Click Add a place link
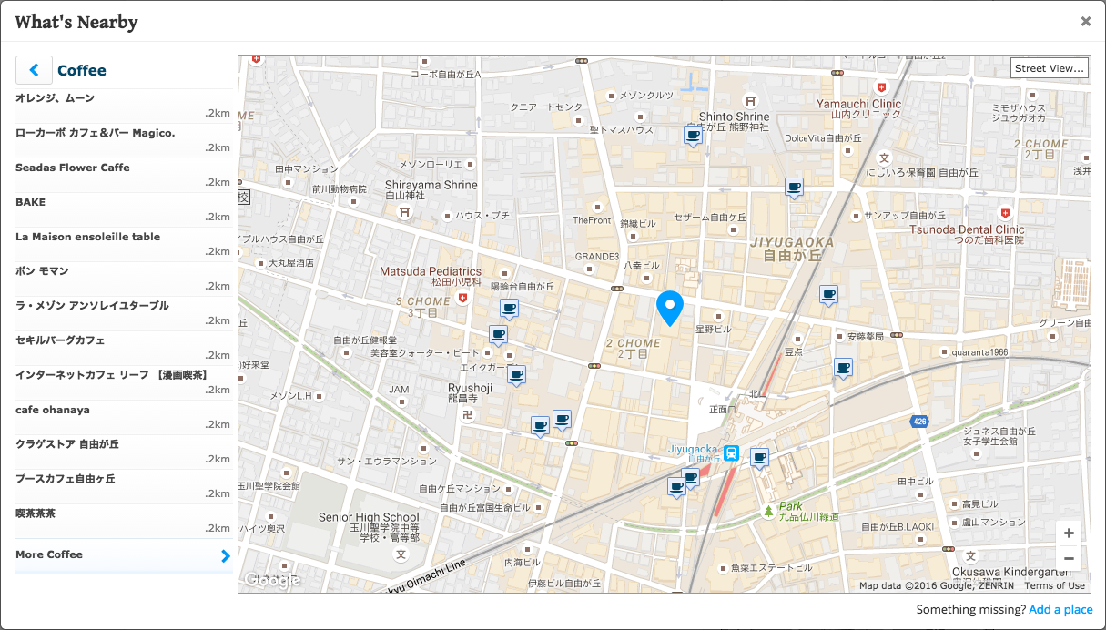This screenshot has height=630, width=1106. pyautogui.click(x=1060, y=610)
